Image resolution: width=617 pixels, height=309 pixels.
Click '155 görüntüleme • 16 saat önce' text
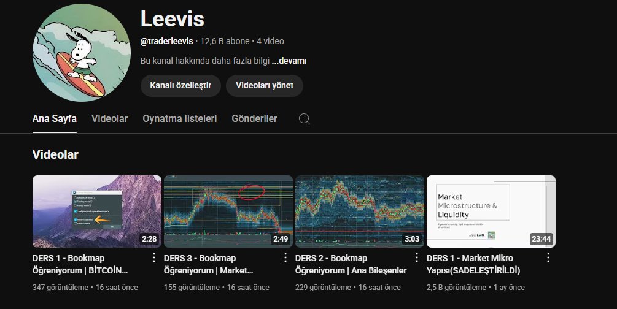(217, 288)
